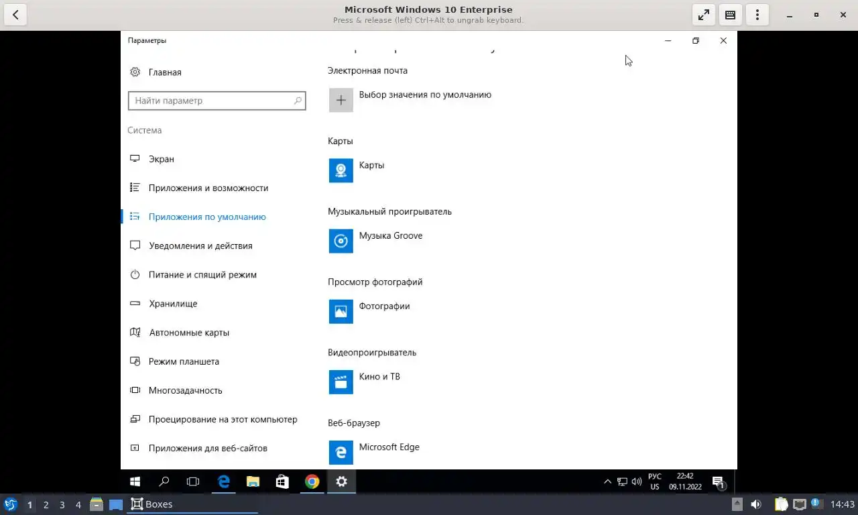Click the Windows network tray icon
The width and height of the screenshot is (858, 515).
[622, 481]
